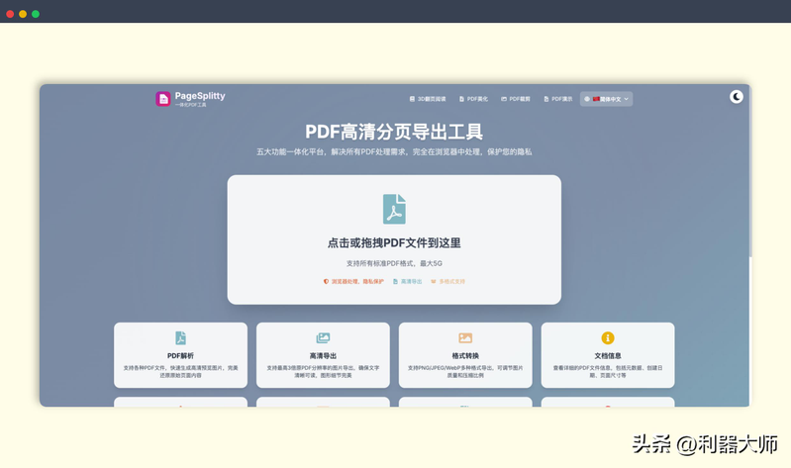Click the 文档信息 card description text
791x468 pixels.
pyautogui.click(x=608, y=372)
